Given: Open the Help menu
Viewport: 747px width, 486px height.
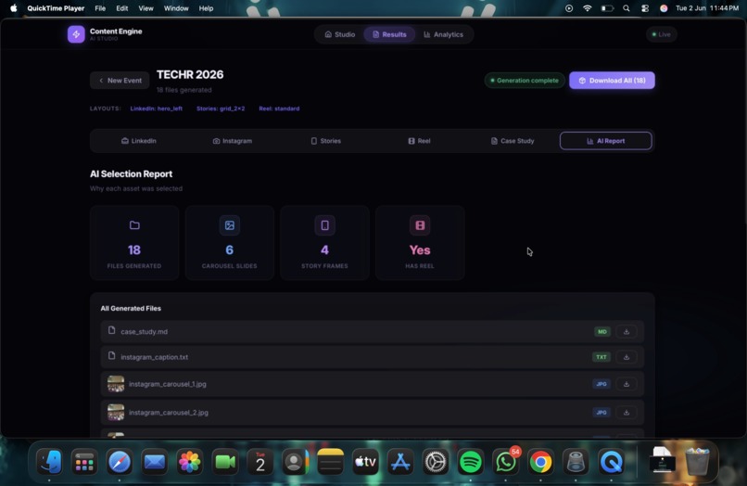Looking at the screenshot, I should pyautogui.click(x=206, y=8).
